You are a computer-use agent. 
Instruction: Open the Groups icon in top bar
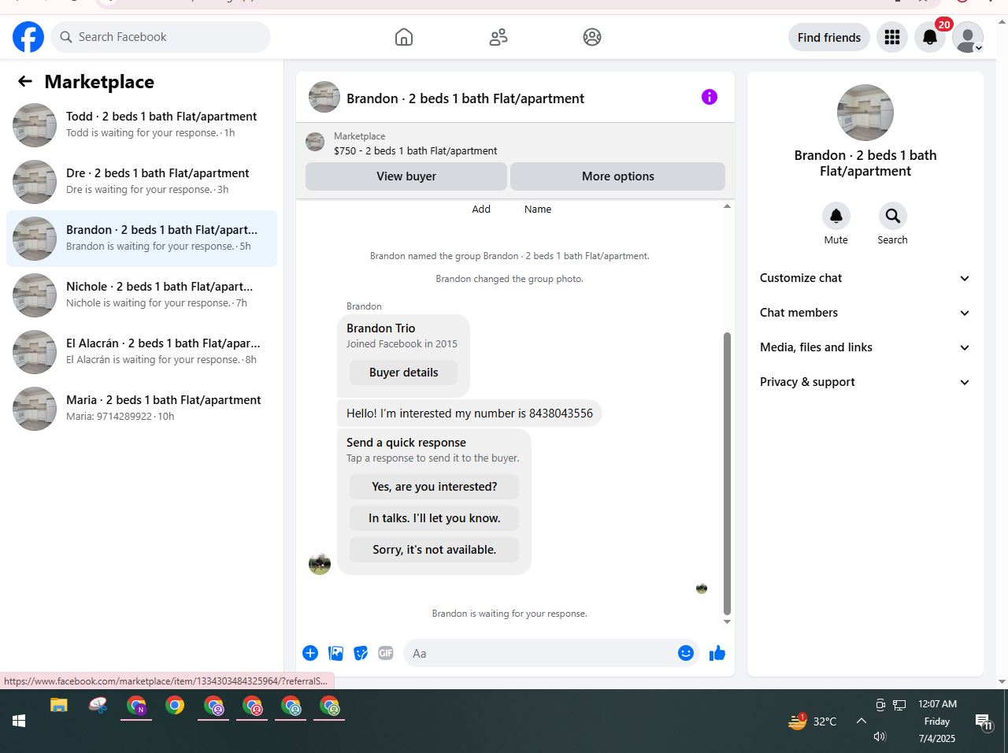tap(592, 37)
